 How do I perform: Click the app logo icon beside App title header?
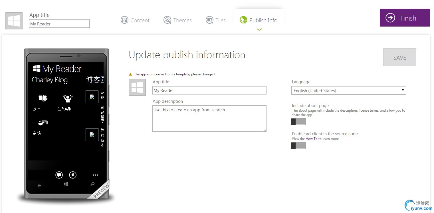tap(14, 21)
